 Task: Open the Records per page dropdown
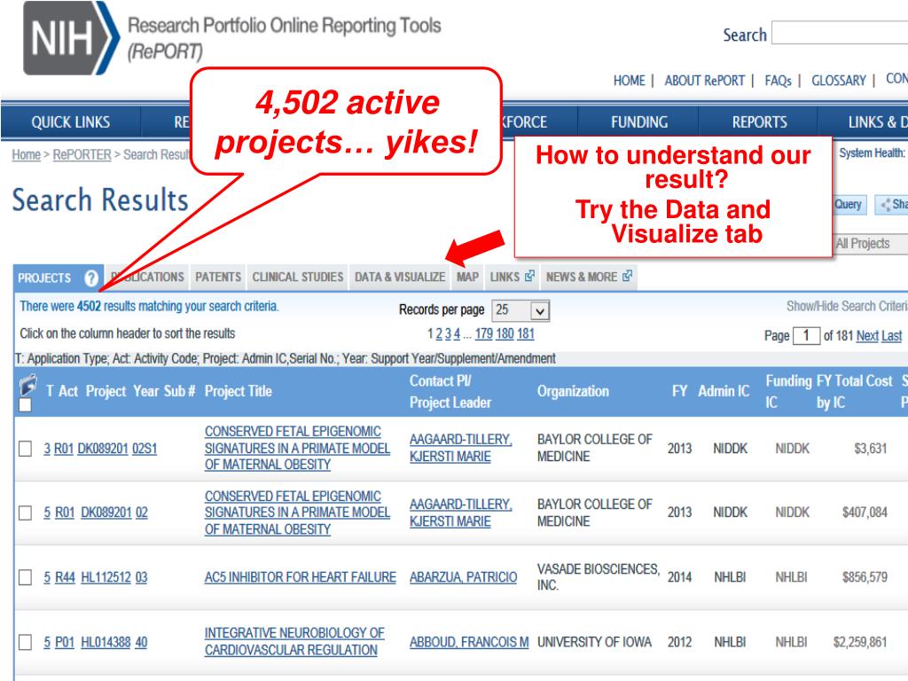coord(520,310)
